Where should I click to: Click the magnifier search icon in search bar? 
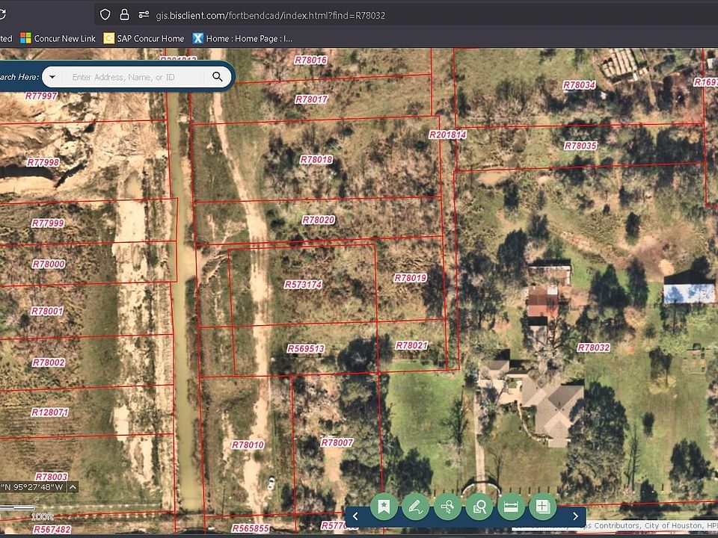(x=218, y=77)
